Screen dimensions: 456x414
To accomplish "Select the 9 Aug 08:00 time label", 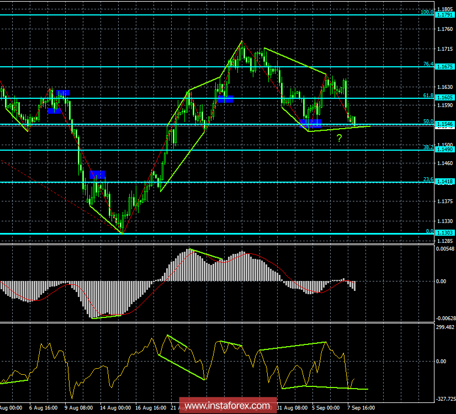I will tap(78, 408).
